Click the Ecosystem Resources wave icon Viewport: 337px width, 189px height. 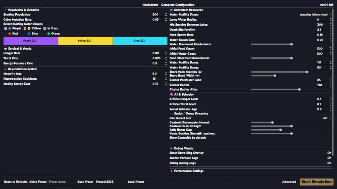pos(171,10)
